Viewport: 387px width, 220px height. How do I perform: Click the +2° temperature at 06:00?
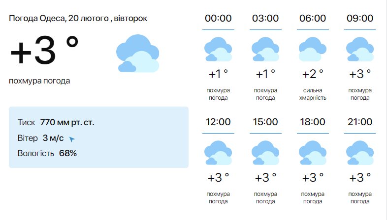[x=313, y=74]
